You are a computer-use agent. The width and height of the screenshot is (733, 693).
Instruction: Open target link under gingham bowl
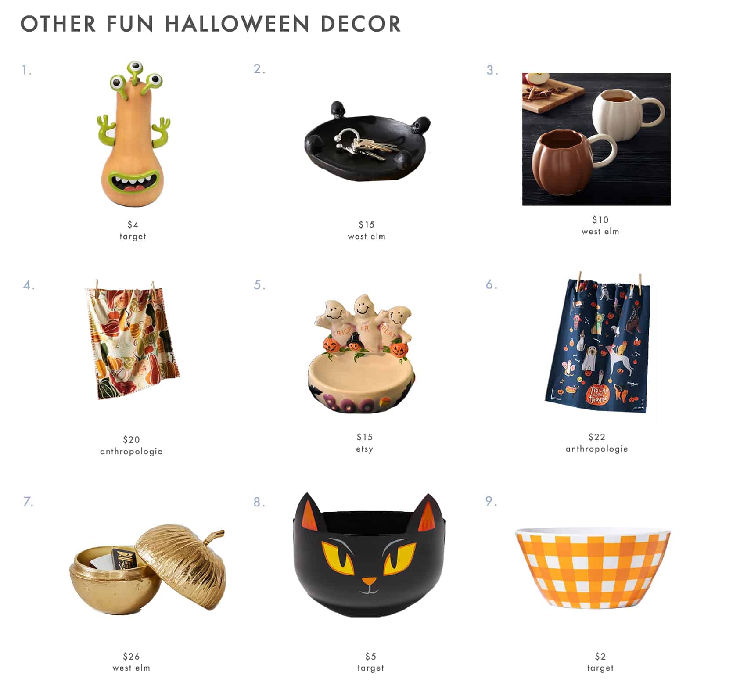(x=600, y=668)
